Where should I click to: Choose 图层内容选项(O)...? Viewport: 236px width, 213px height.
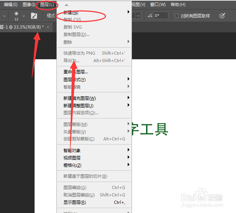pos(94,113)
